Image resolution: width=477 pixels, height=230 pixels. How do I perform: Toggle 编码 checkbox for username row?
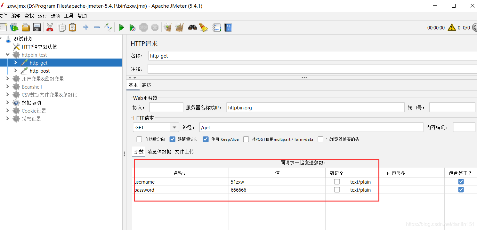(x=337, y=182)
